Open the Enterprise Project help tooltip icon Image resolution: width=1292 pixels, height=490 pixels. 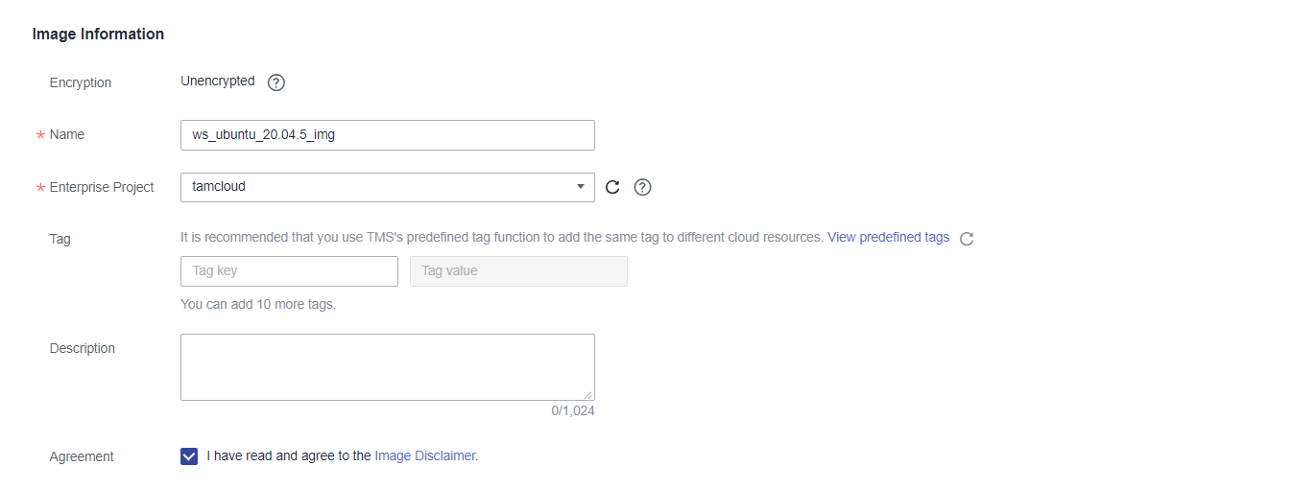click(x=643, y=187)
